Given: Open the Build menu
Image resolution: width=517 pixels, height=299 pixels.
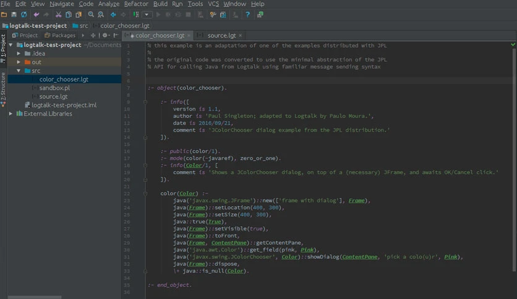Looking at the screenshot, I should click(160, 4).
